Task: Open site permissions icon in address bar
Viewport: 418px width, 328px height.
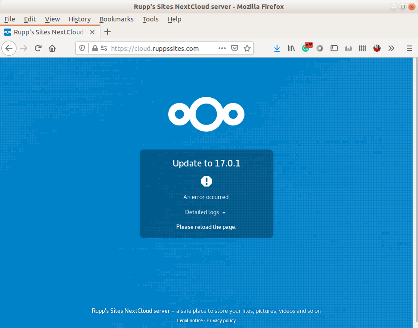Action: click(x=104, y=48)
